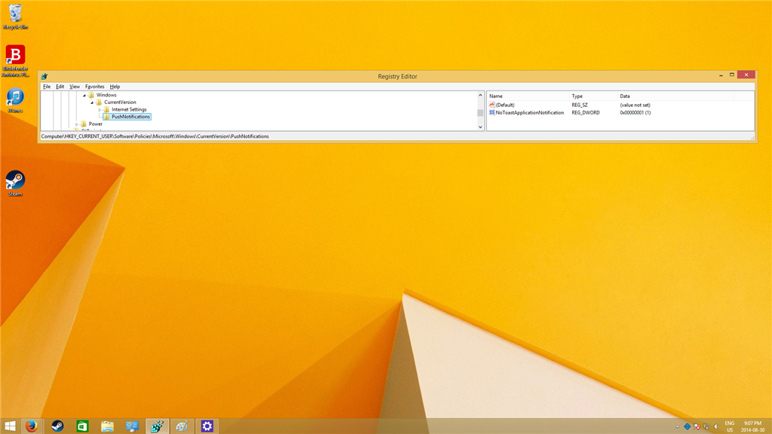Click the ENG language indicator in the tray
The height and width of the screenshot is (434, 772).
[730, 426]
